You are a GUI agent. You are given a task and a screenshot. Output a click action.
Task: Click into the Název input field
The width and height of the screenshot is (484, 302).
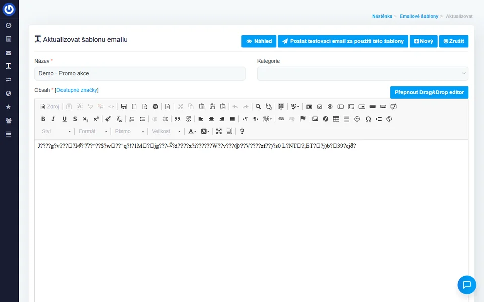coord(140,73)
